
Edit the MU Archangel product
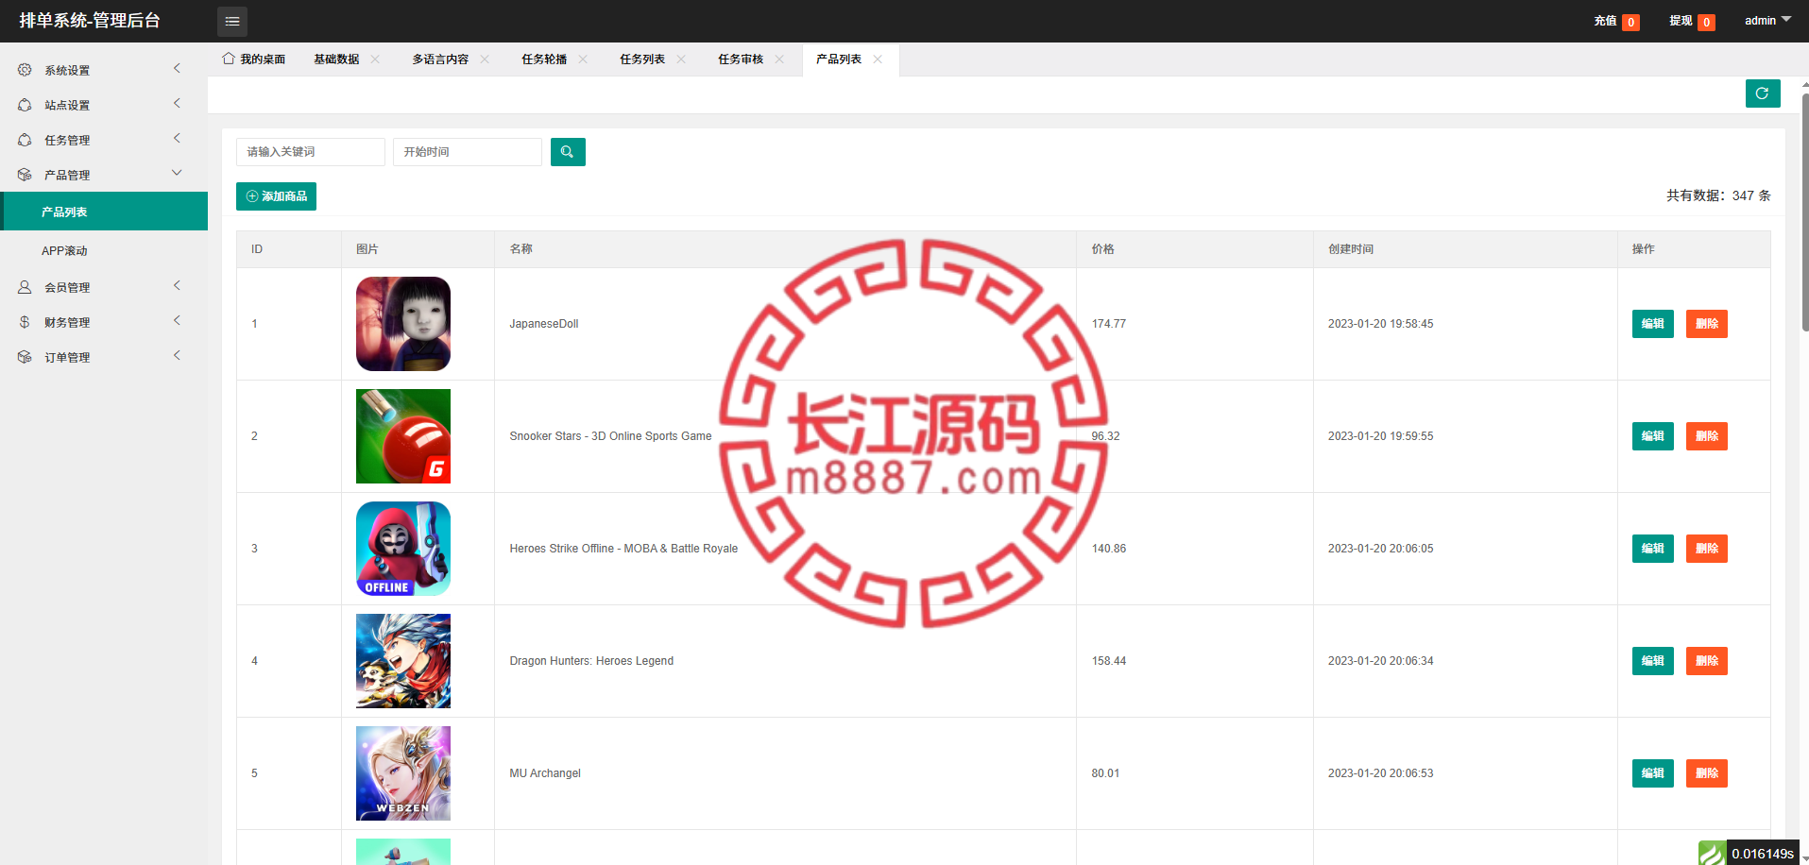pos(1653,773)
